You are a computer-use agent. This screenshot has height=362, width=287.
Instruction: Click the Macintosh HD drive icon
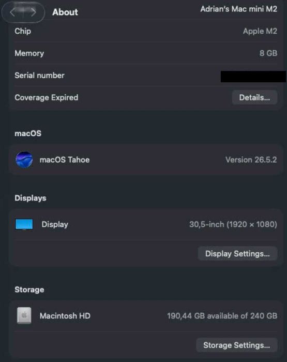pyautogui.click(x=24, y=315)
